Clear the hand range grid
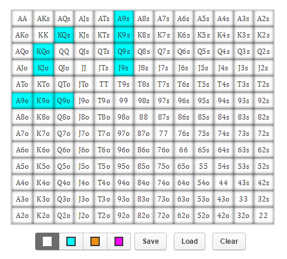The width and height of the screenshot is (287, 259). point(229,241)
